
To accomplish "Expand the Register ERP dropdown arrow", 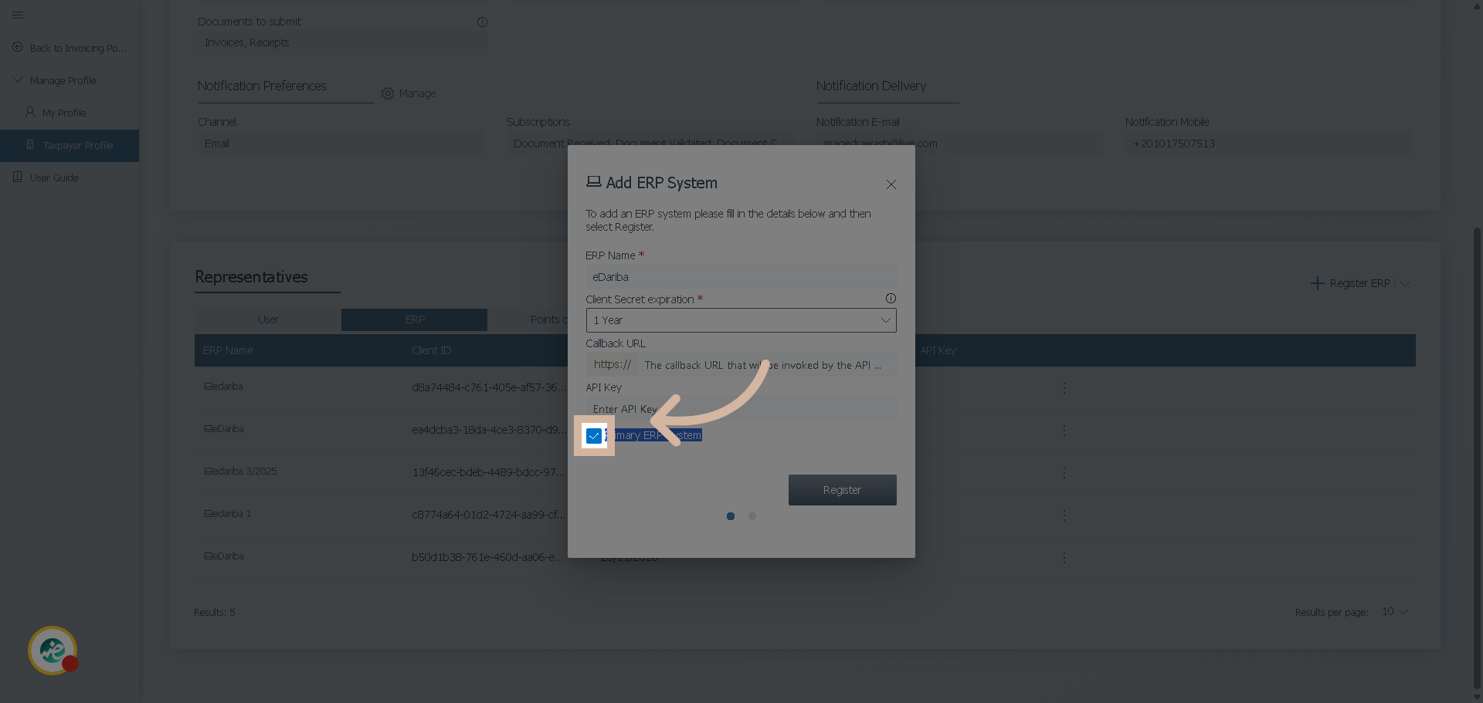I will [x=1406, y=283].
